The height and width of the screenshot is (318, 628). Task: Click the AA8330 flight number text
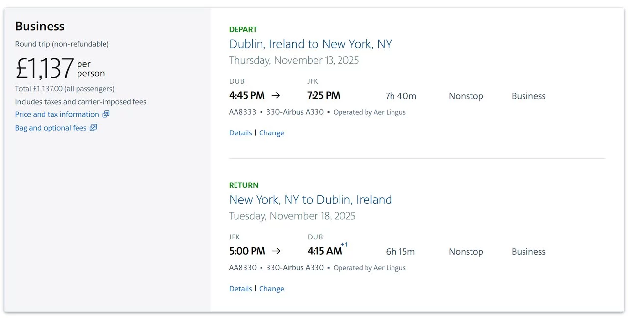point(243,268)
